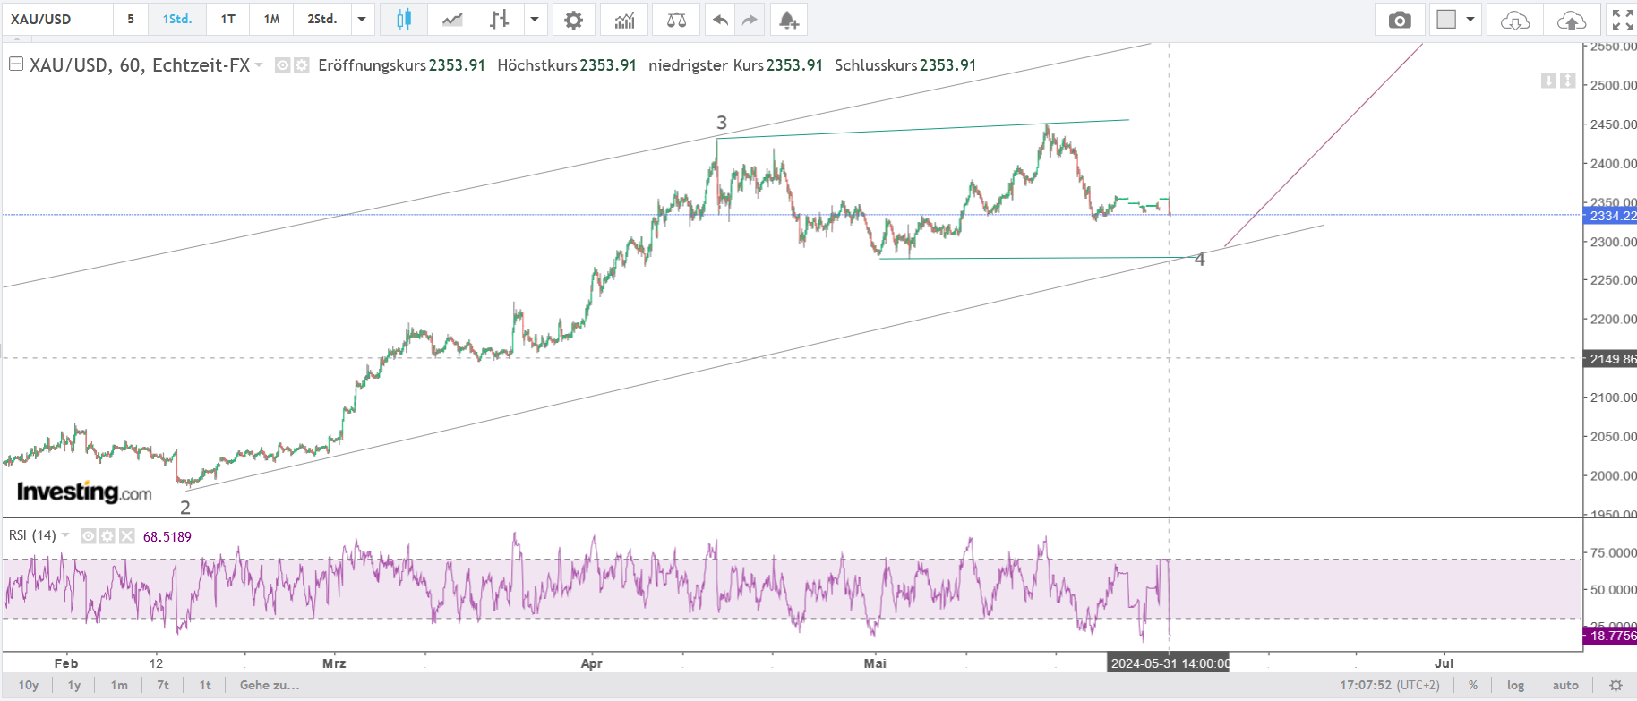Viewport: 1637px width, 701px height.
Task: Click the clock time 17:07:52
Action: (x=1366, y=685)
